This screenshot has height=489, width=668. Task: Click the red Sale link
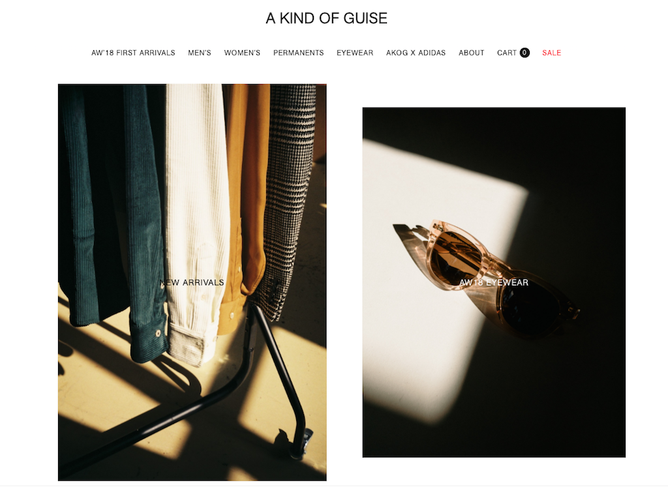tap(551, 53)
